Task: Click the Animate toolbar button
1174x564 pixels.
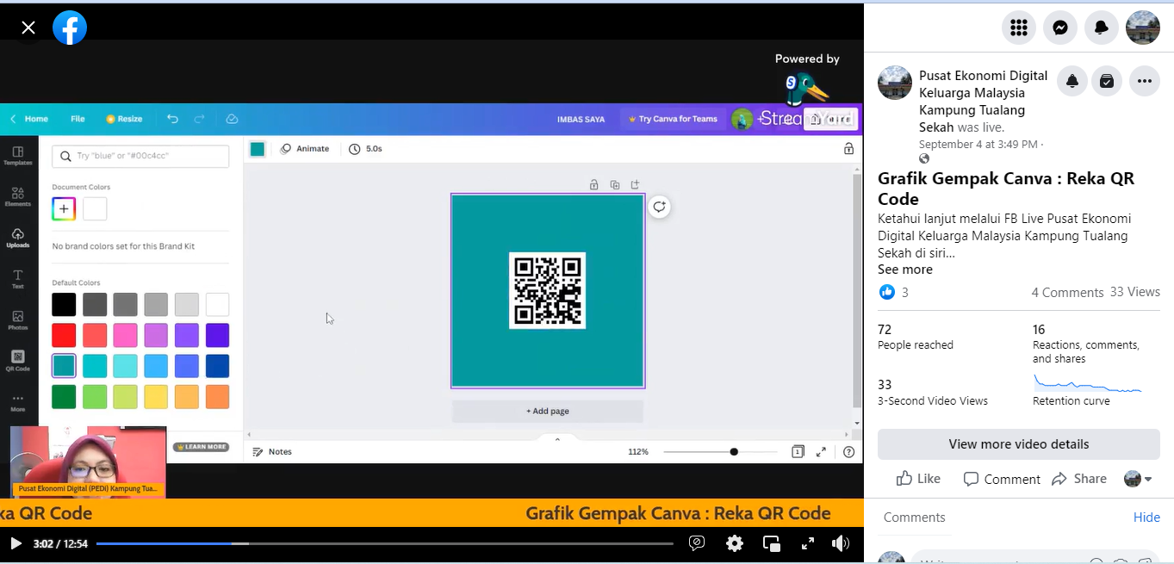Action: [305, 149]
